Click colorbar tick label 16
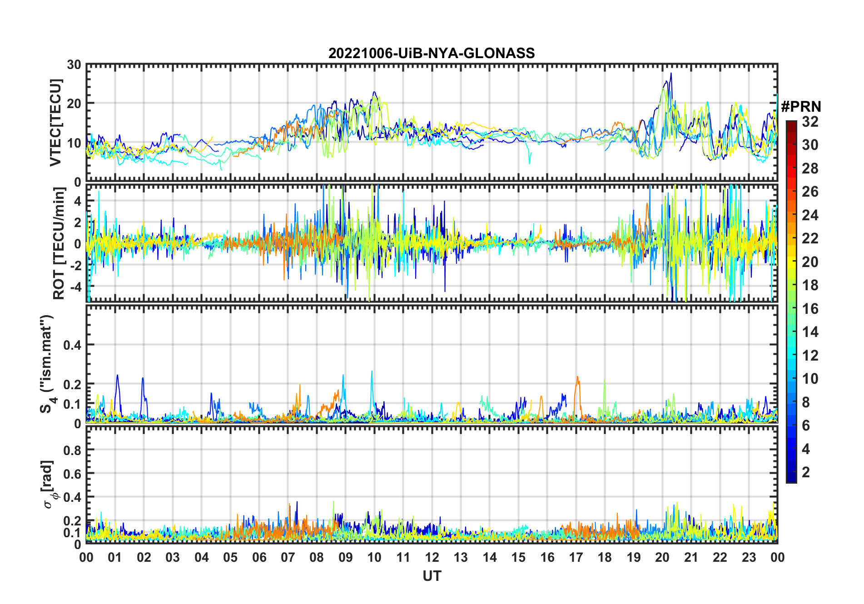 pos(810,309)
